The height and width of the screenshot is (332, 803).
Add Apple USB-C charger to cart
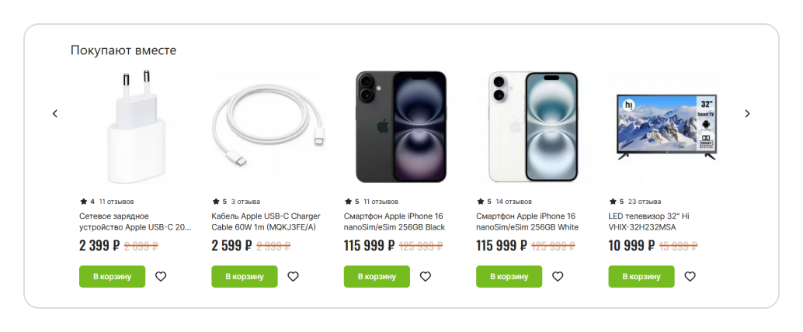pos(112,276)
